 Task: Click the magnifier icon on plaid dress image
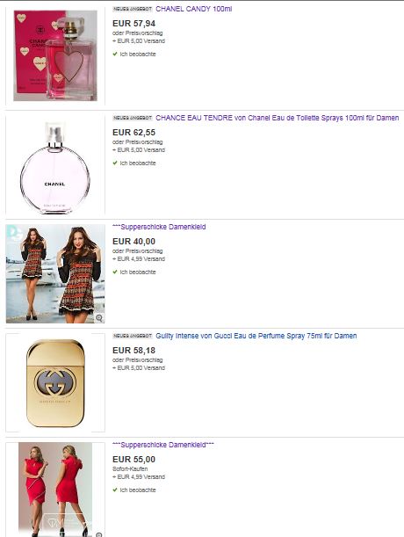tap(99, 318)
